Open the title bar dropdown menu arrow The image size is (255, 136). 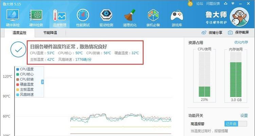click(233, 3)
